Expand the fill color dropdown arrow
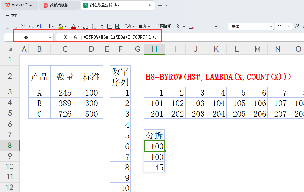 coord(66,27)
